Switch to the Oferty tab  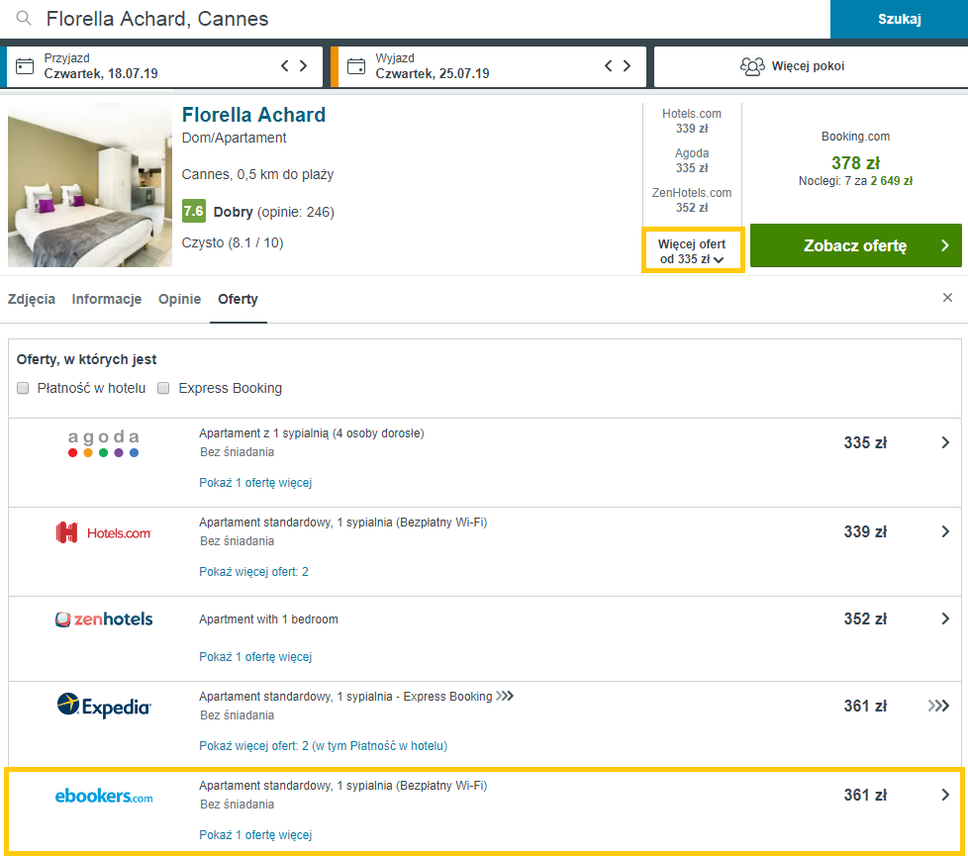(x=239, y=299)
